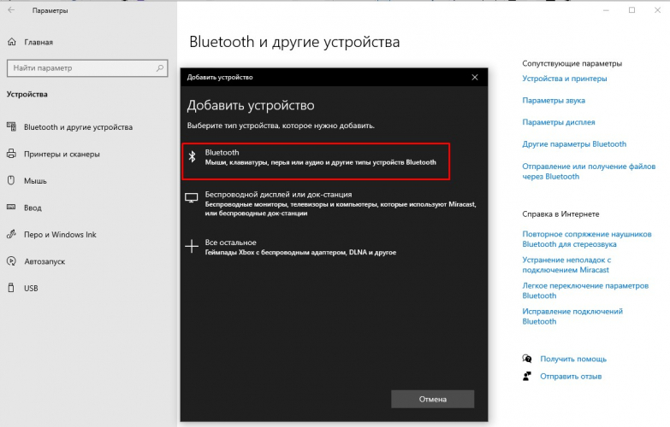
Task: Click the back arrow in Параметры window
Action: (x=12, y=11)
